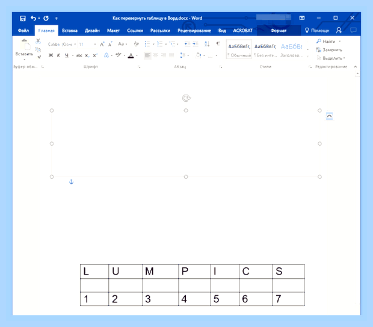
Task: Toggle italic (К) formatting
Action: tap(58, 55)
